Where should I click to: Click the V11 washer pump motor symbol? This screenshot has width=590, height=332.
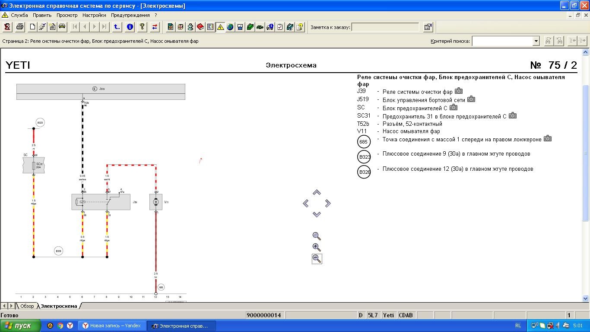coord(156,202)
